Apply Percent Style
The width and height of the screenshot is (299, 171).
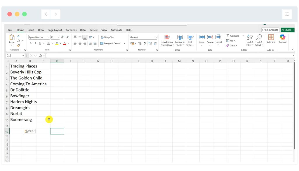coord(140,43)
